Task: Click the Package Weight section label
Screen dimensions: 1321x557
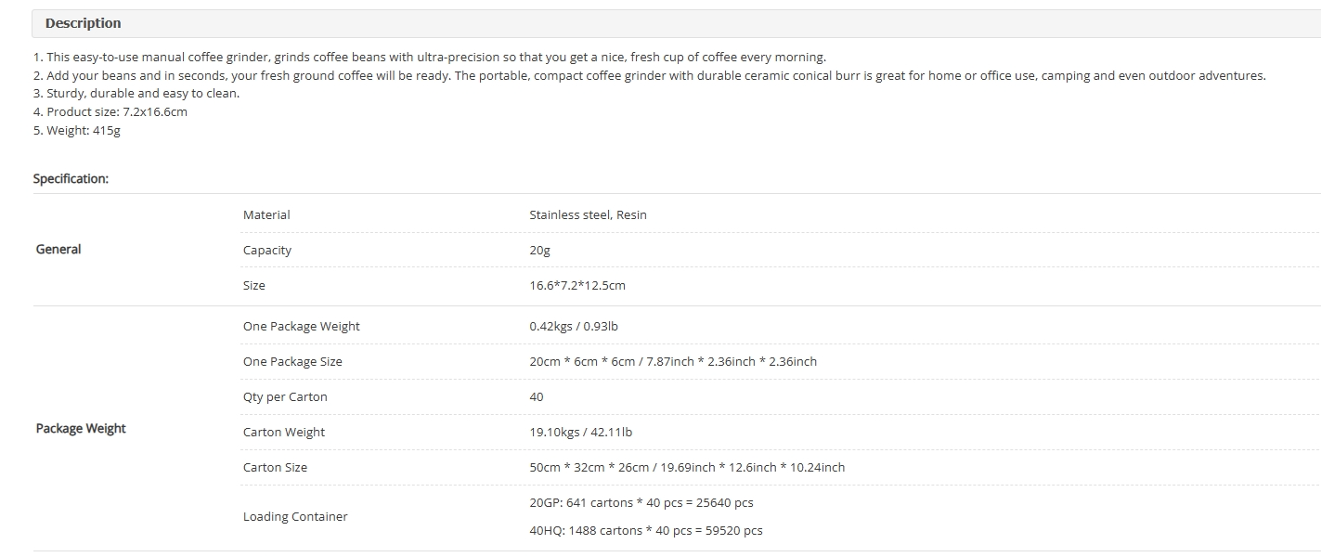Action: point(81,428)
